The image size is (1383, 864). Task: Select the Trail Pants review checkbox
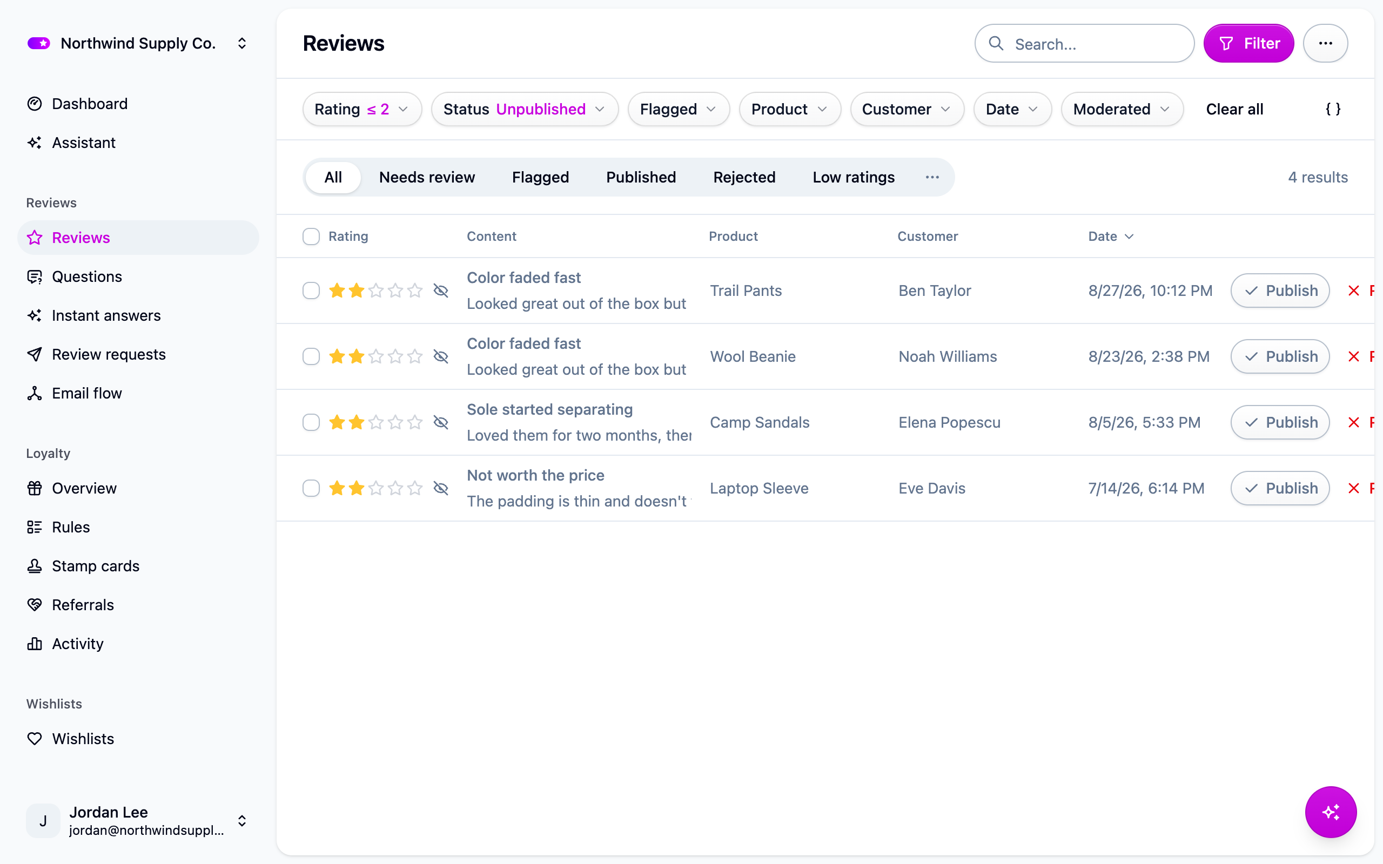311,291
